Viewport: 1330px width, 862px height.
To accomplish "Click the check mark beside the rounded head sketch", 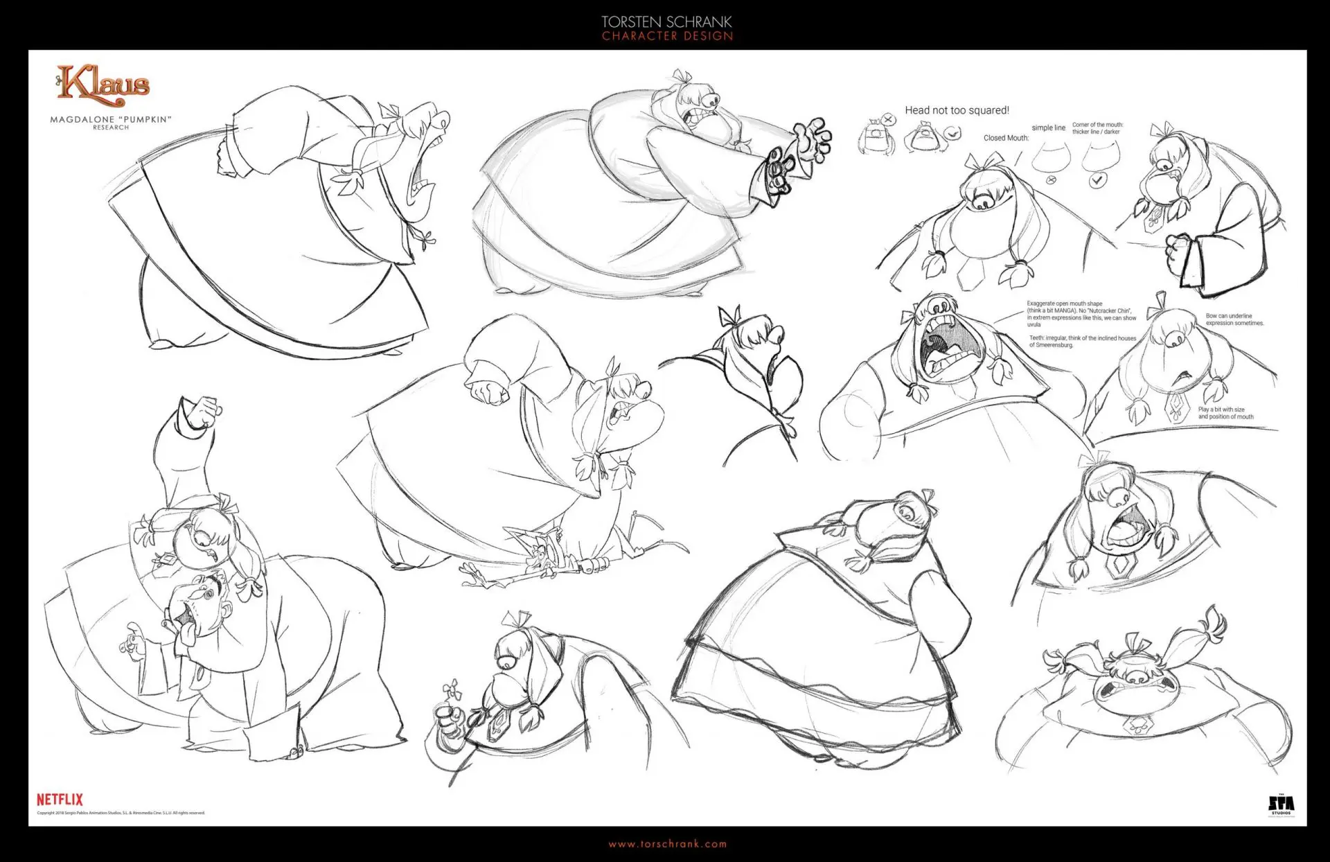I will (x=952, y=133).
